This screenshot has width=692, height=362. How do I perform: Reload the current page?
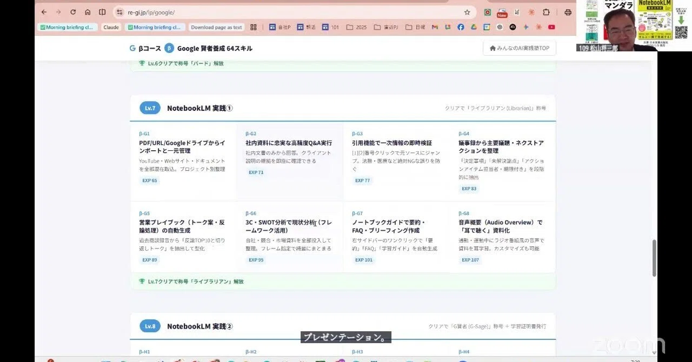(73, 12)
